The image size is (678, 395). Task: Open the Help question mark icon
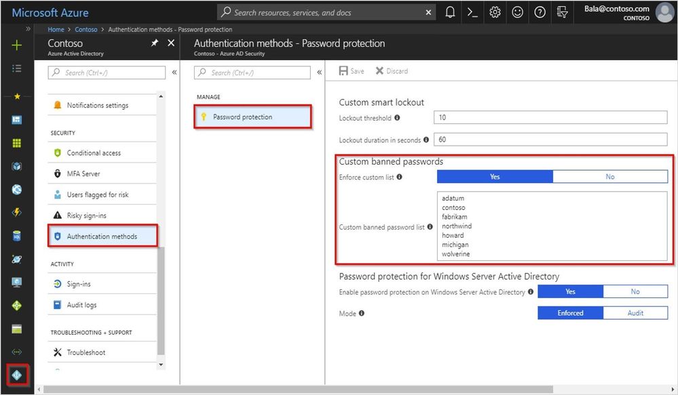(540, 12)
